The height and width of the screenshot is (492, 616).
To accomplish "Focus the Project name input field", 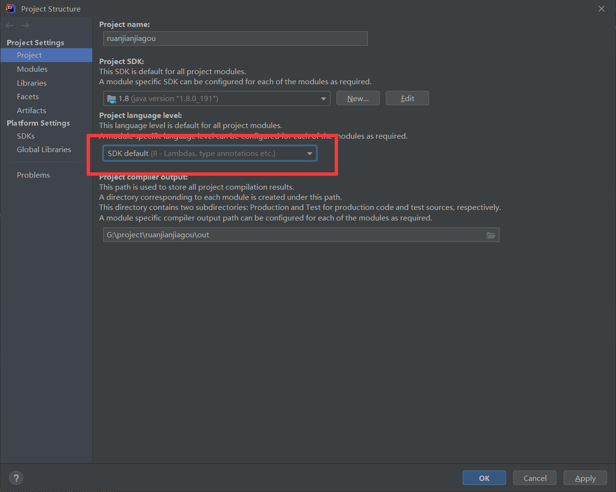I will pyautogui.click(x=236, y=39).
